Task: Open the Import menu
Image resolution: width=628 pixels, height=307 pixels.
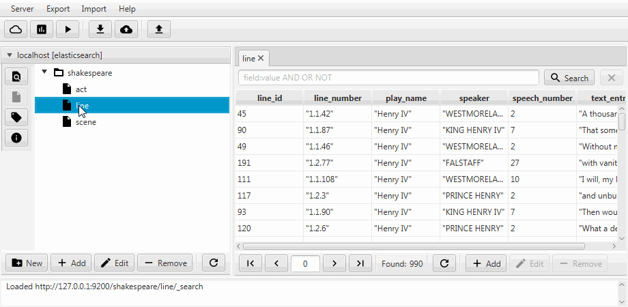Action: click(x=94, y=9)
